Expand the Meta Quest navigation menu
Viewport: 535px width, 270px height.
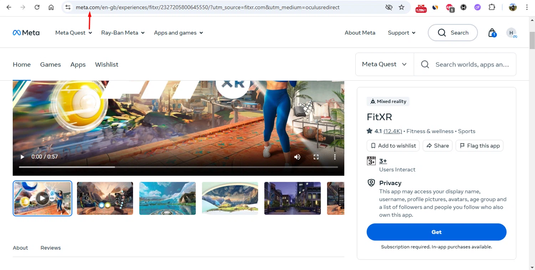tap(73, 33)
